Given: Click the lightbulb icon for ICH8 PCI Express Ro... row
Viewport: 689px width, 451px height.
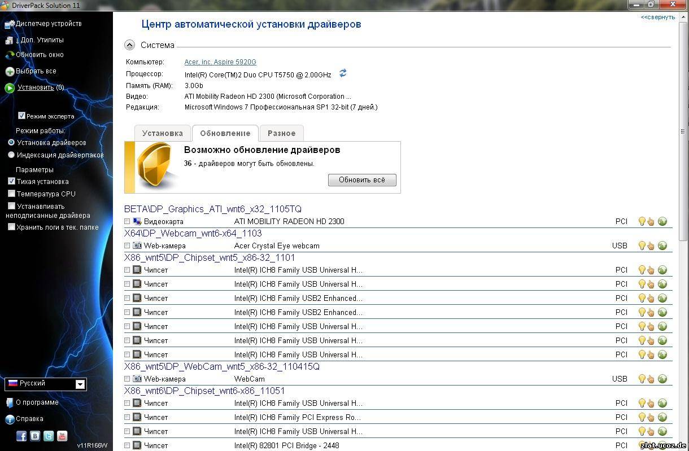Looking at the screenshot, I should click(x=642, y=417).
